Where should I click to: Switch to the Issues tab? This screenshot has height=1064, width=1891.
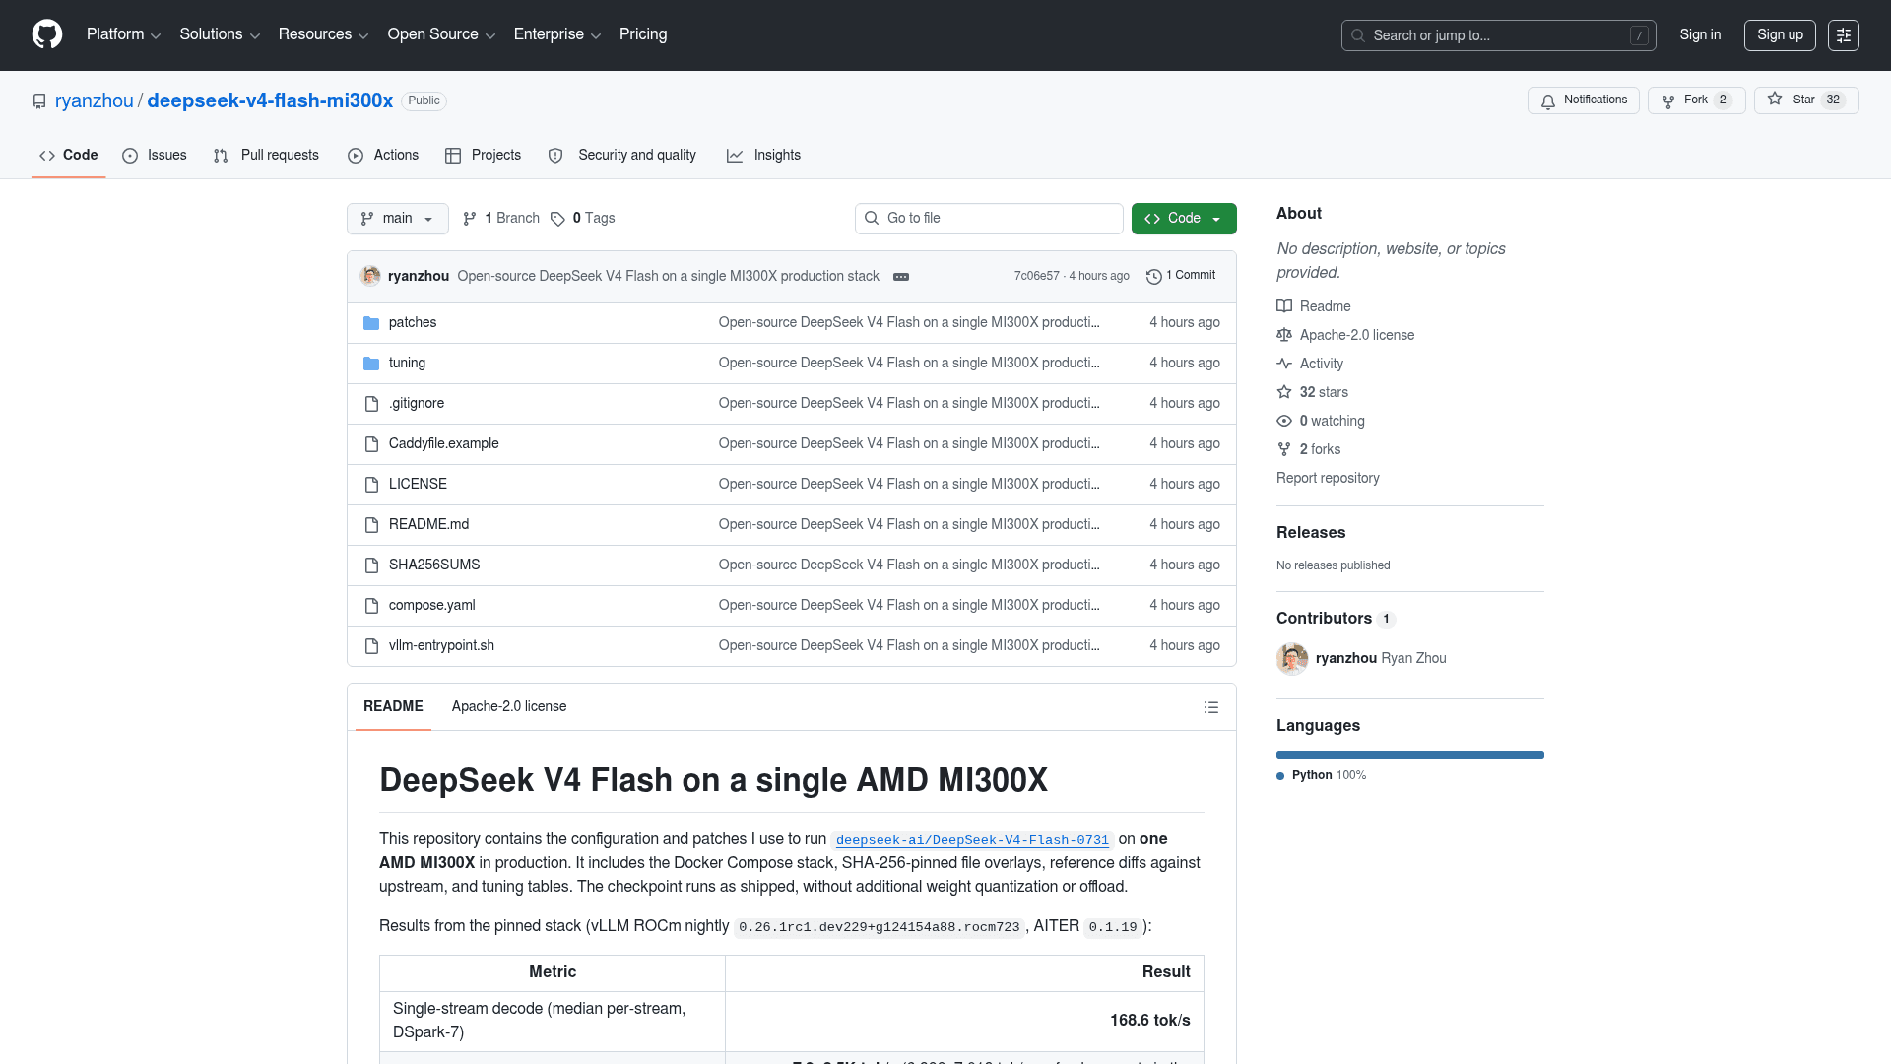(x=155, y=156)
